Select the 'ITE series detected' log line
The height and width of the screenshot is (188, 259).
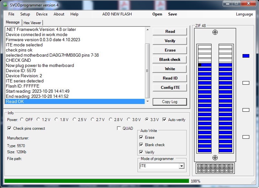(75, 81)
